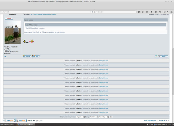The height and width of the screenshot is (126, 174).
Task: Expand the 'All posts' dropdown
Action: click(x=80, y=117)
